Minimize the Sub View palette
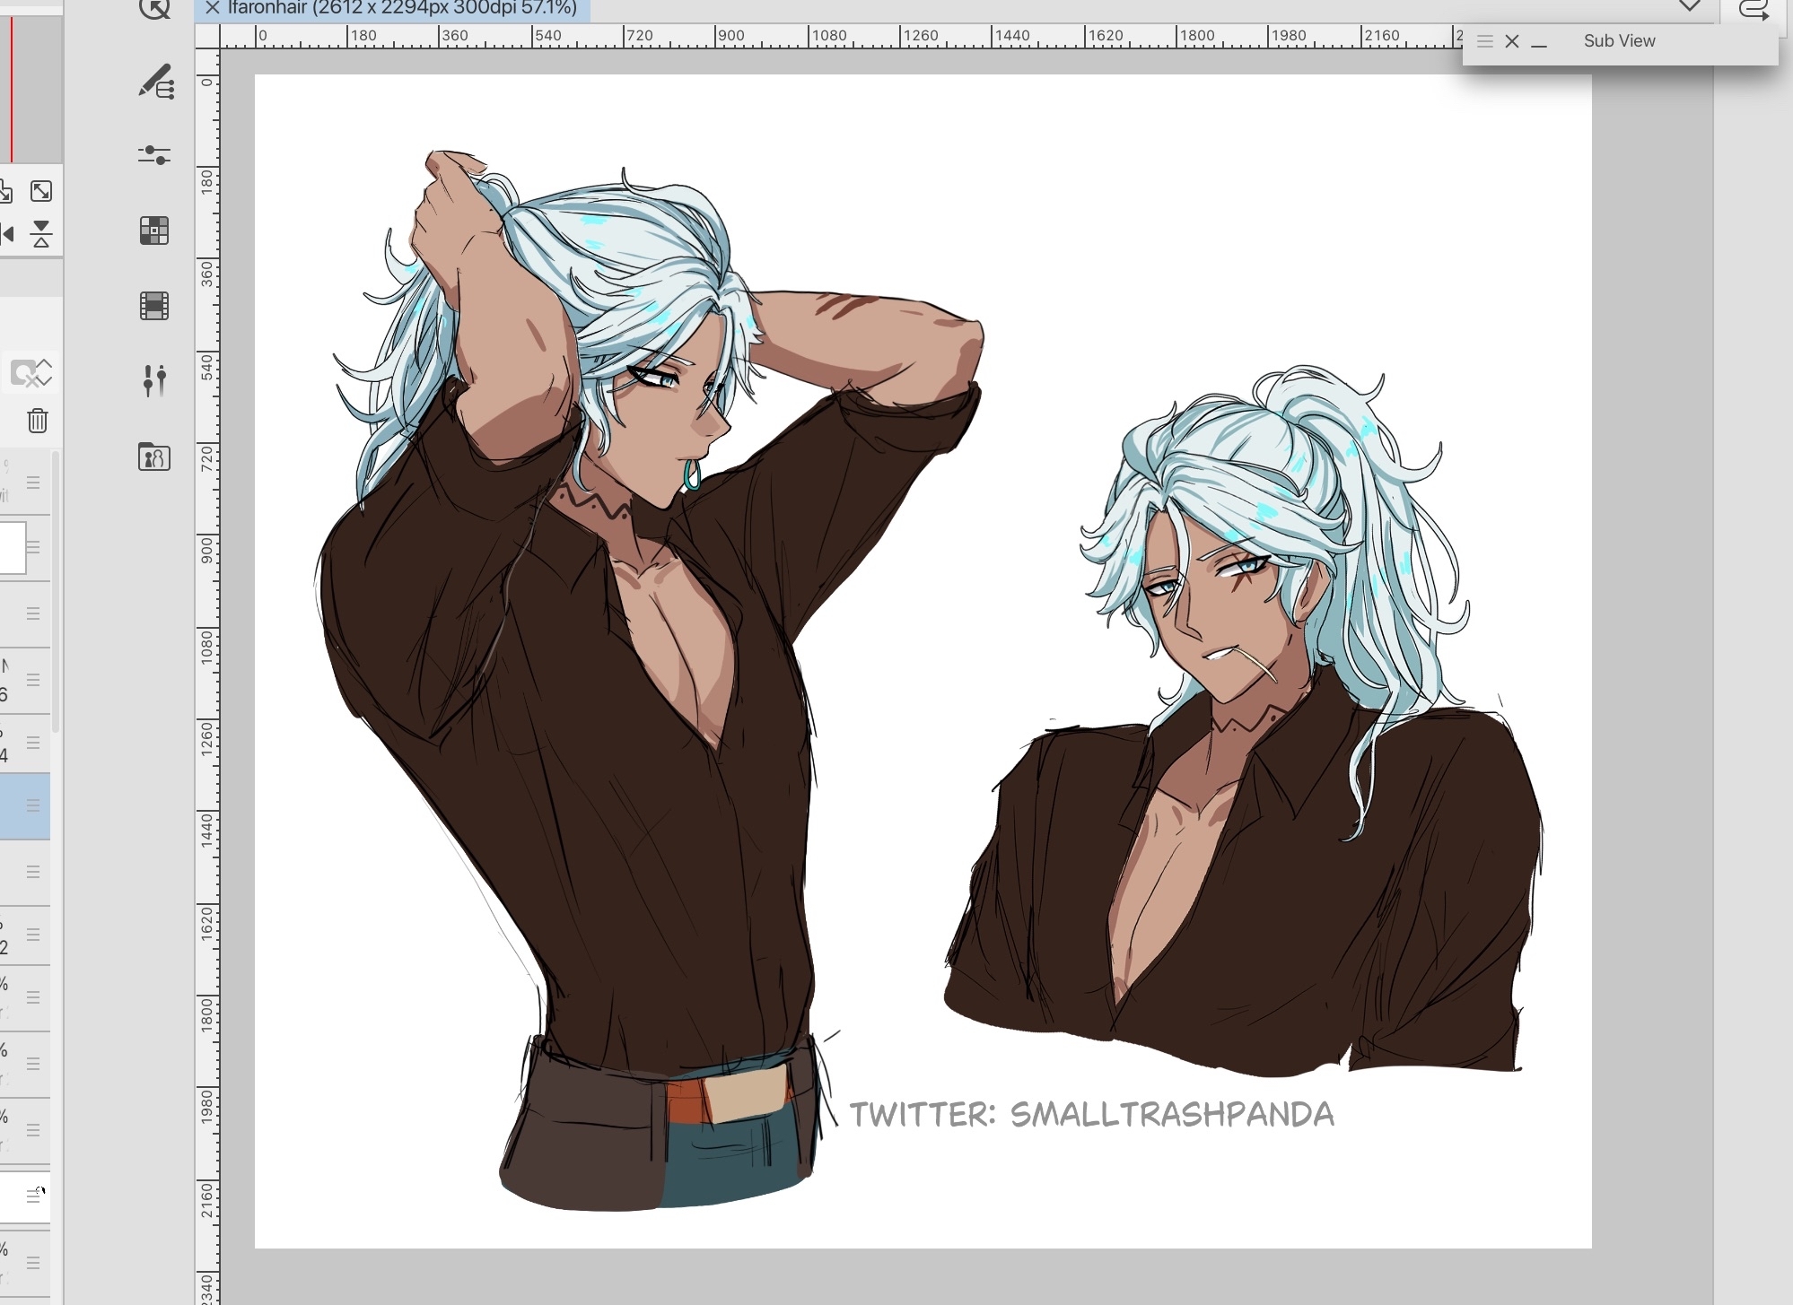1793x1305 pixels. [x=1539, y=43]
